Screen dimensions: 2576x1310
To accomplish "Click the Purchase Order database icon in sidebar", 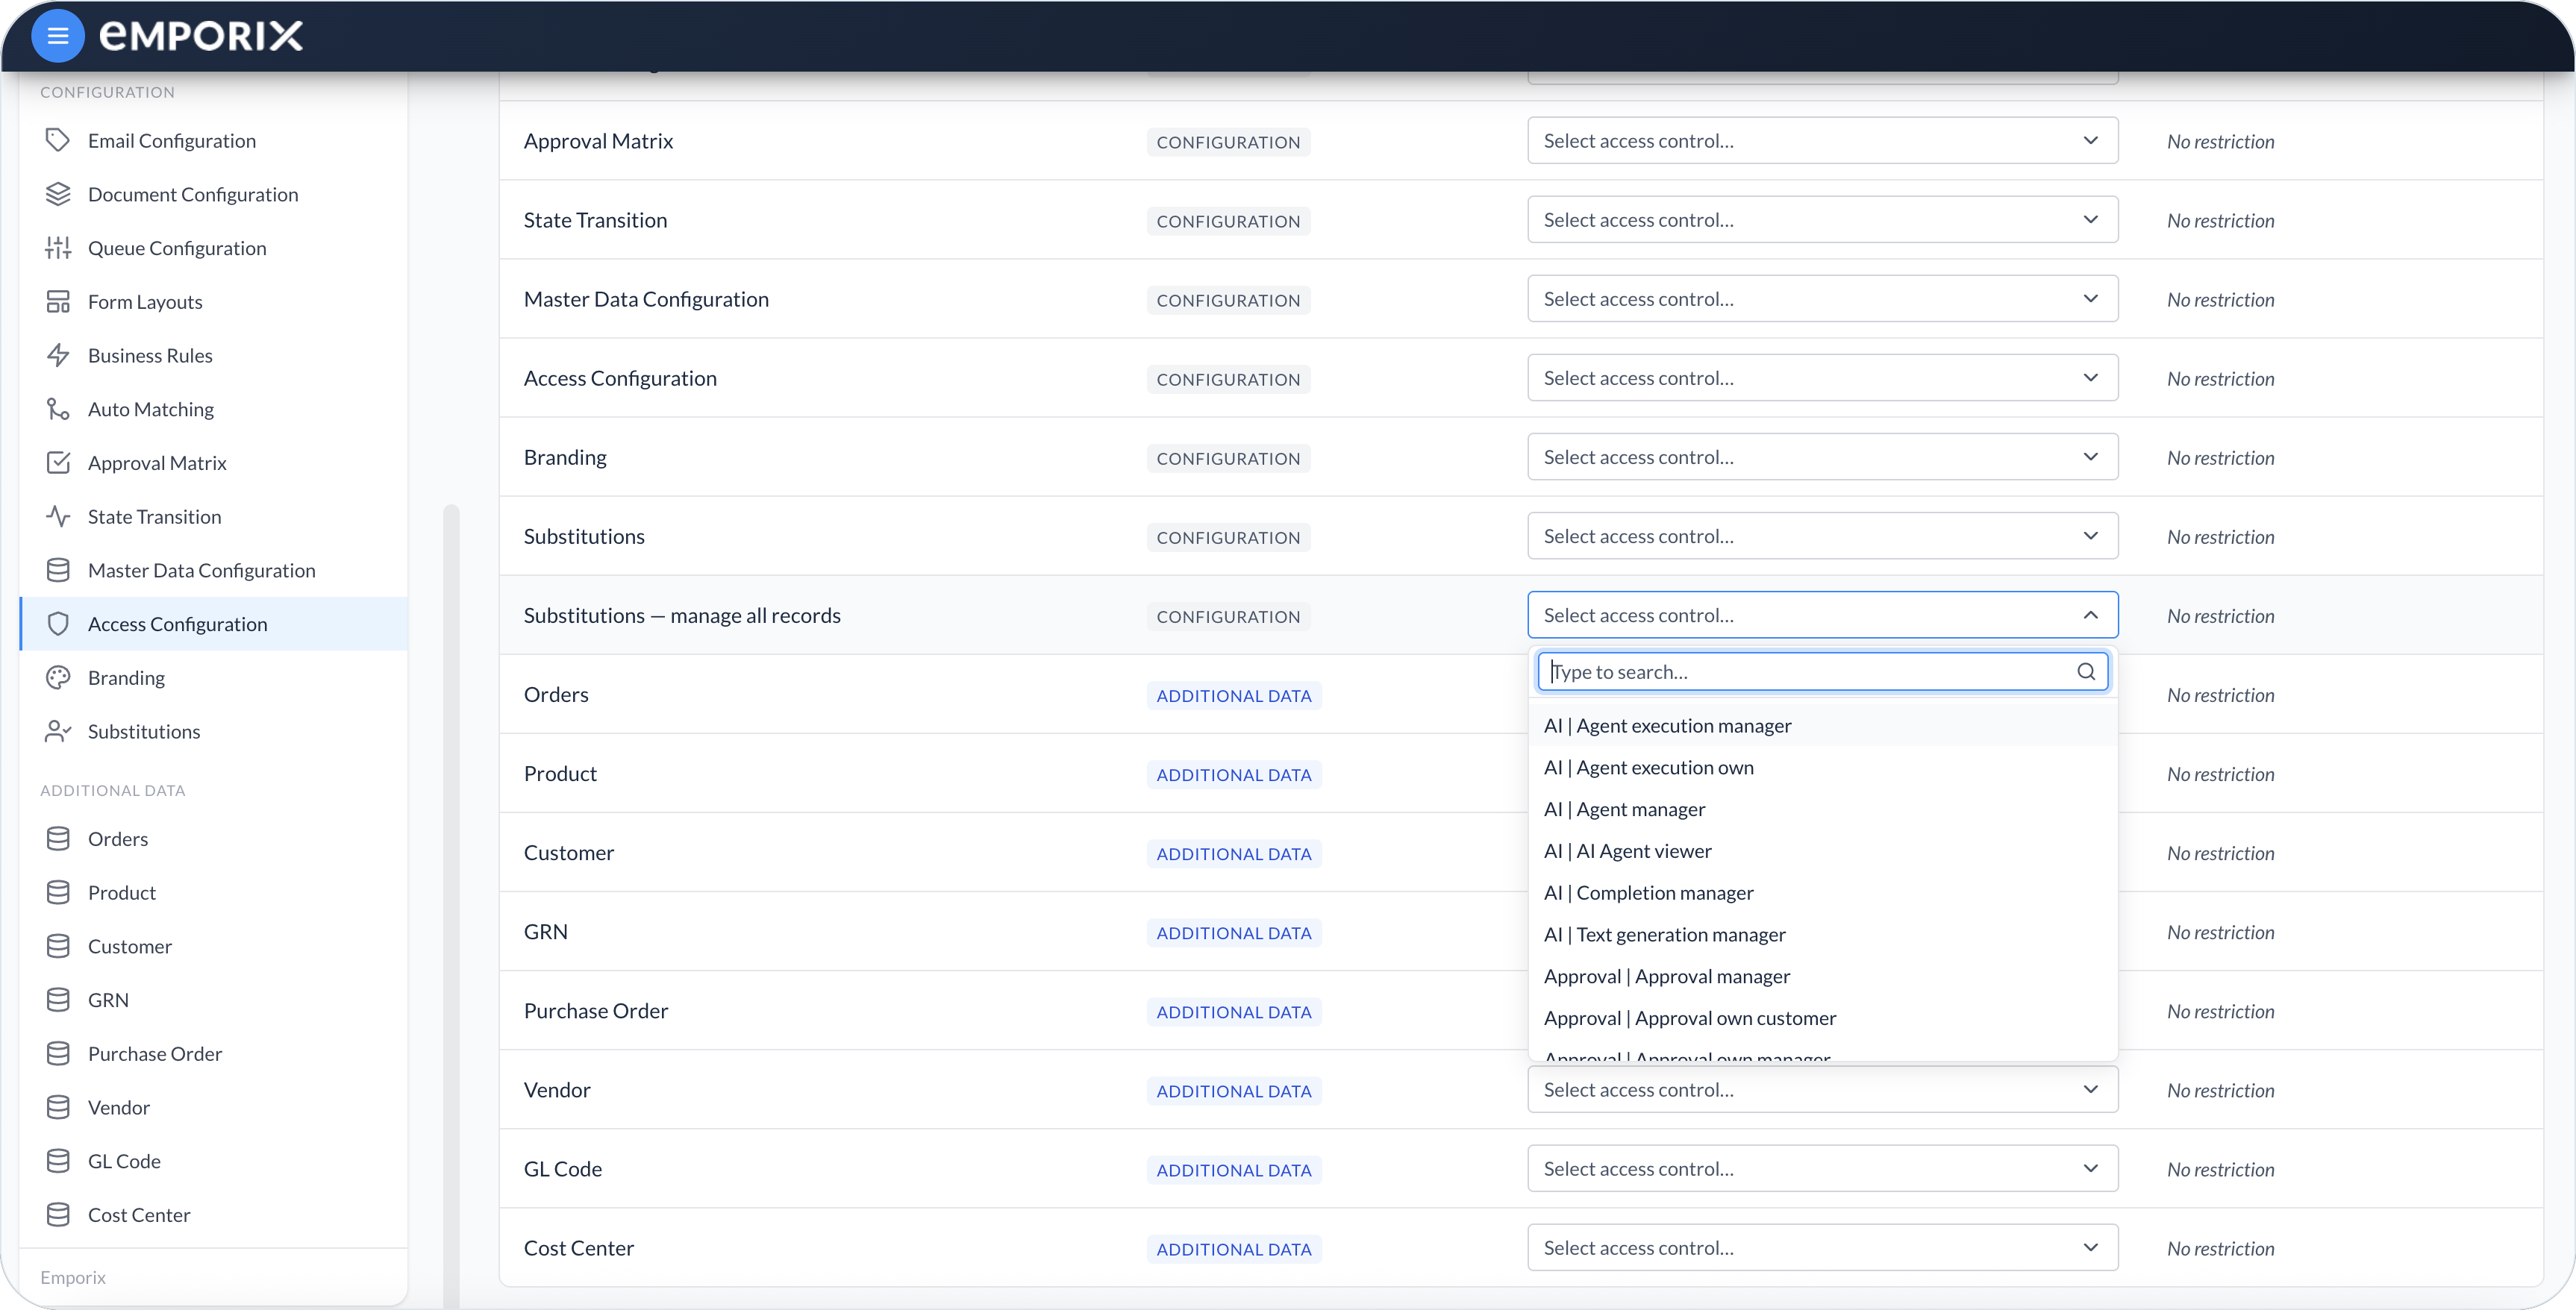I will (x=58, y=1053).
